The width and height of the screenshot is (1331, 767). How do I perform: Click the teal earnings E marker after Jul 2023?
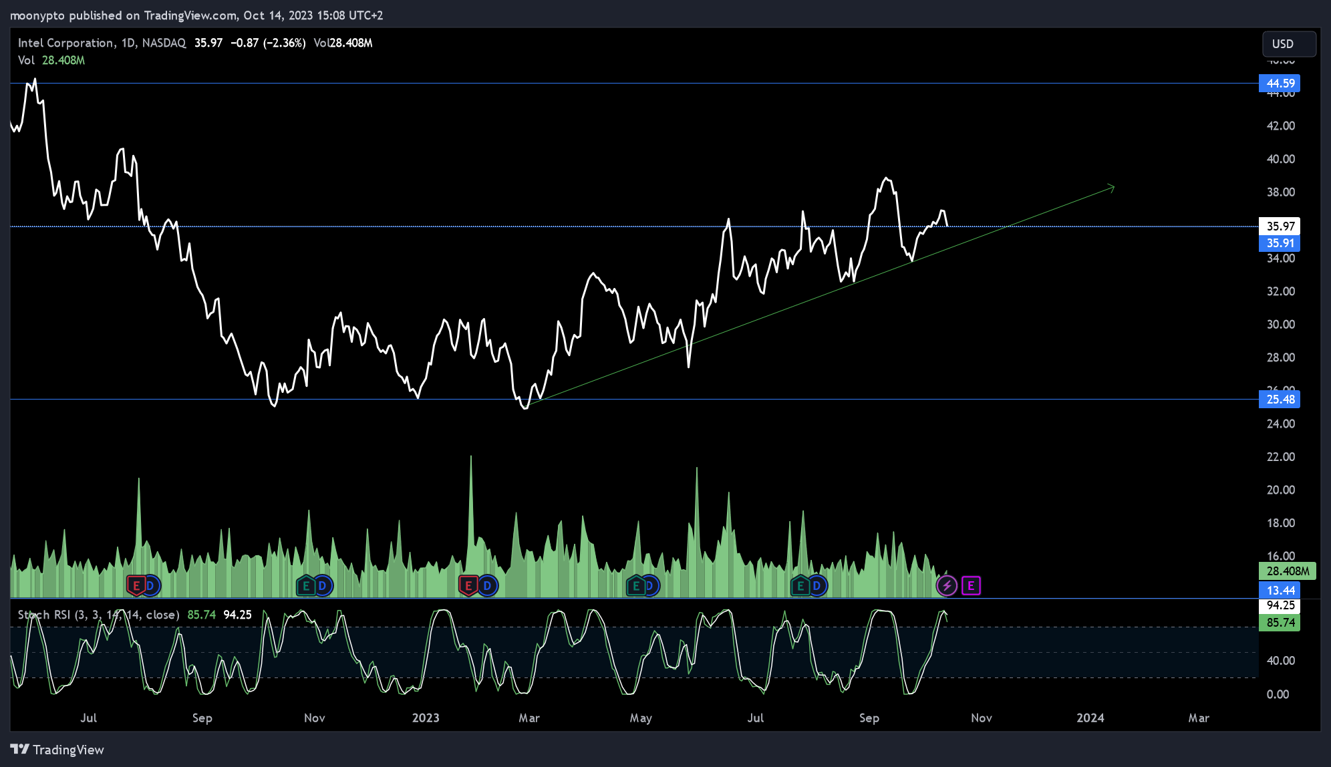click(800, 586)
